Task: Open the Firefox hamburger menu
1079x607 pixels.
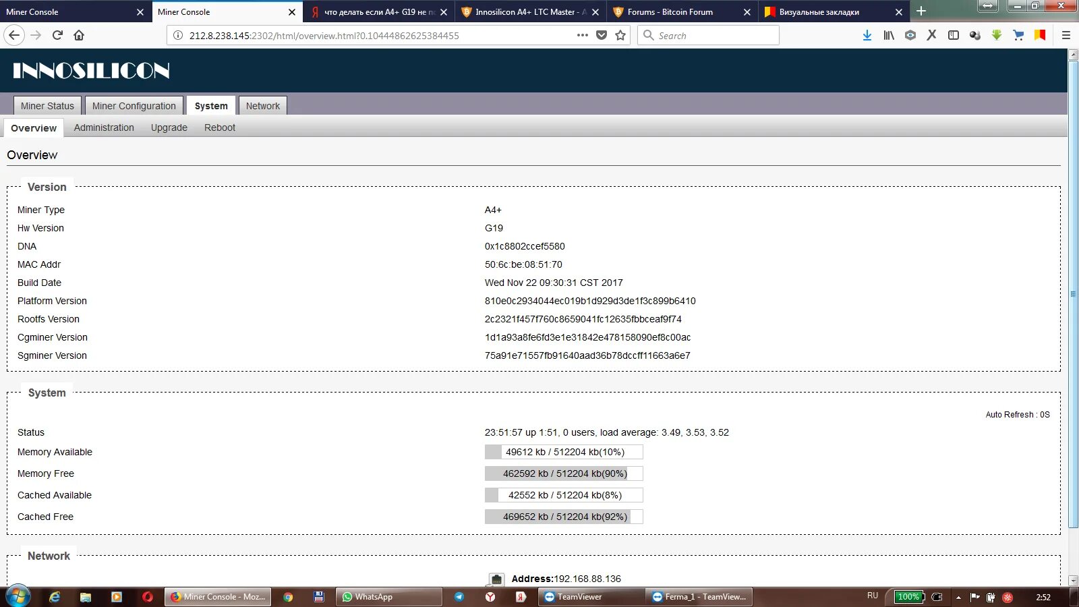Action: coord(1066,35)
